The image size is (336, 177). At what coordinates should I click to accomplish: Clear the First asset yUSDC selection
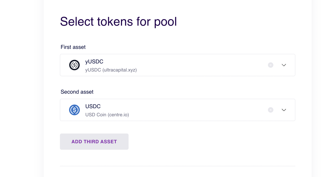click(271, 65)
